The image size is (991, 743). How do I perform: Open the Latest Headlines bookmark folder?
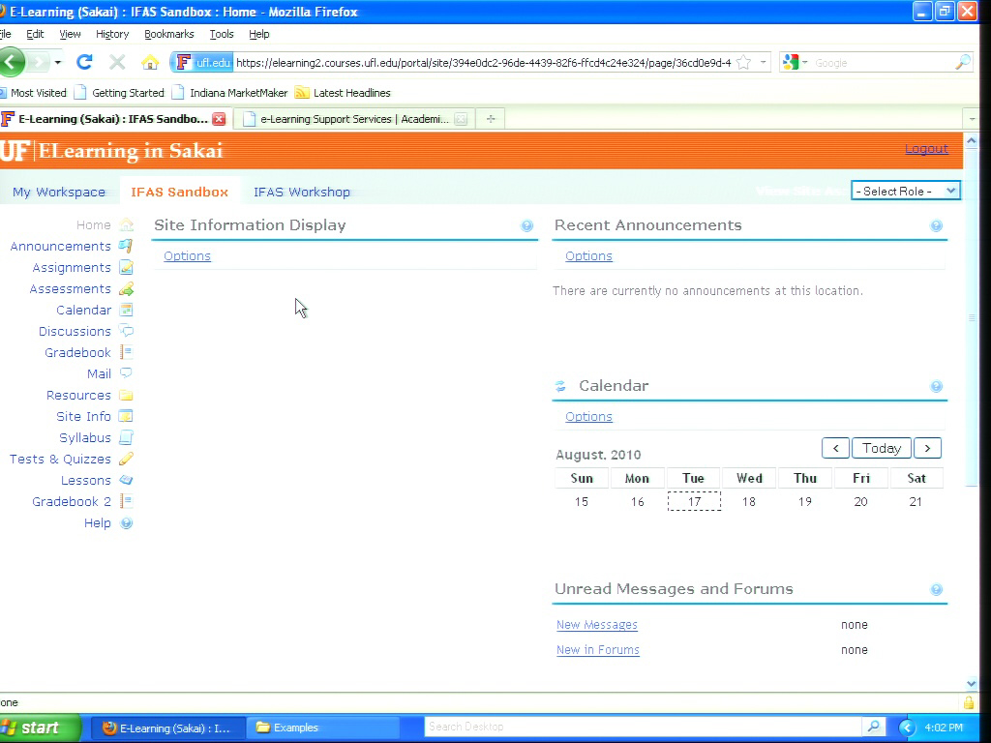click(343, 93)
